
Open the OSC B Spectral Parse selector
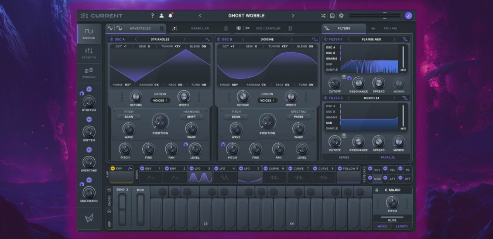pos(298,117)
